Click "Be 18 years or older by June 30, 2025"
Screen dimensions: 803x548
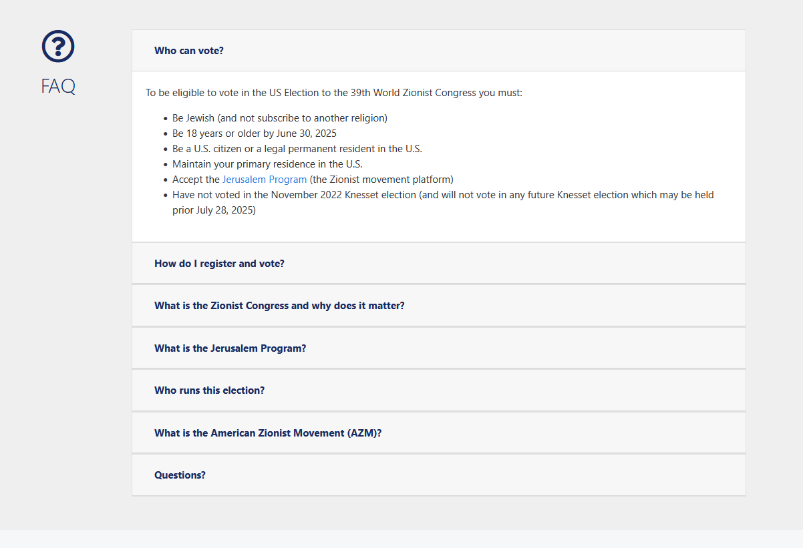pyautogui.click(x=255, y=133)
